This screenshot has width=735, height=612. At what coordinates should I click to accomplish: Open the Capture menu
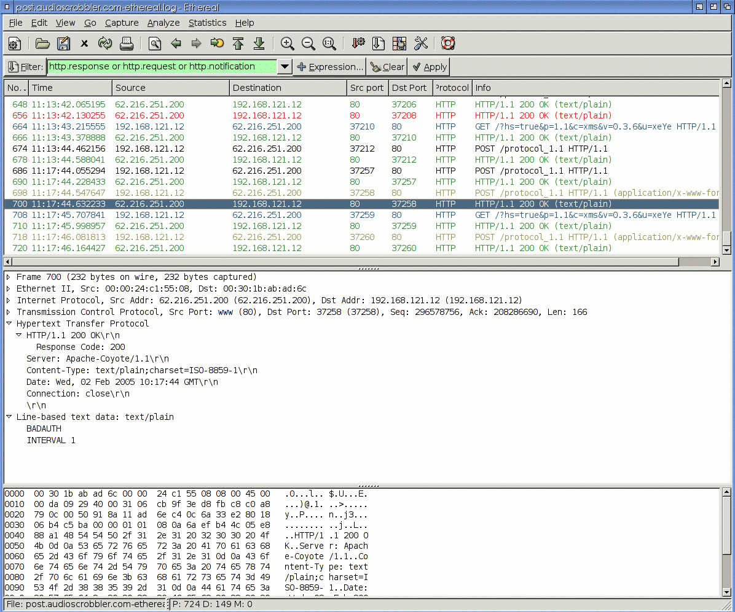pyautogui.click(x=122, y=23)
